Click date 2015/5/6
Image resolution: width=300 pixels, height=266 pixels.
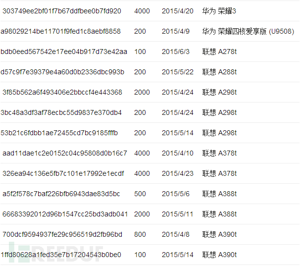[x=176, y=194]
